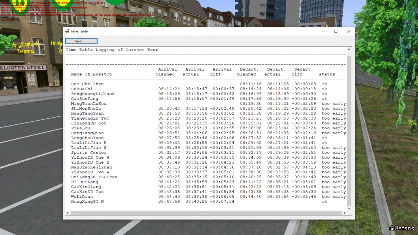This screenshot has height=235, width=418.
Task: Click the horizontal scrollbar right arrow
Action: coord(344,213)
